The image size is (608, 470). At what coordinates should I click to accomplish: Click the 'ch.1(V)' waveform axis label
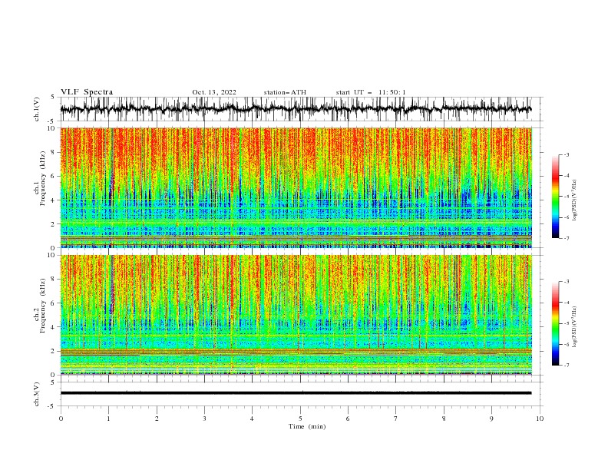click(37, 109)
